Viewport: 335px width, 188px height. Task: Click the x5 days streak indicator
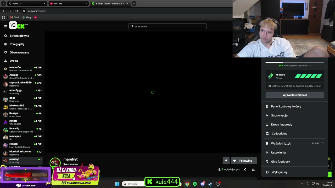coord(295,76)
